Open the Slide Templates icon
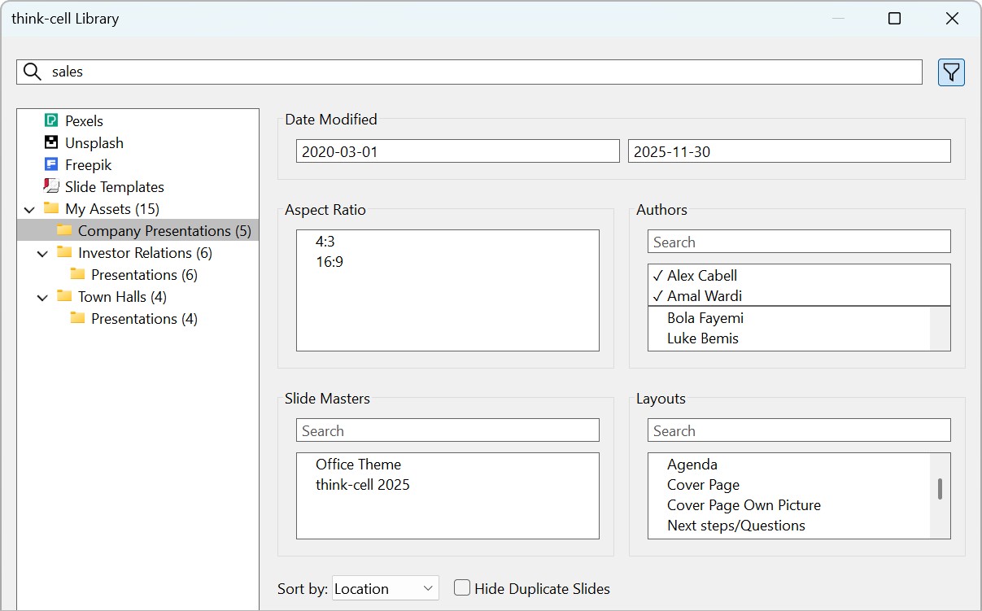 (x=51, y=186)
